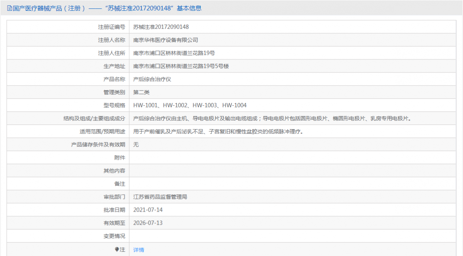This screenshot has height=256, width=463.
Task: Select the address 南京市浦口区桥林街道兰花路19号 in the 注册人住所 row
Action: [174, 53]
